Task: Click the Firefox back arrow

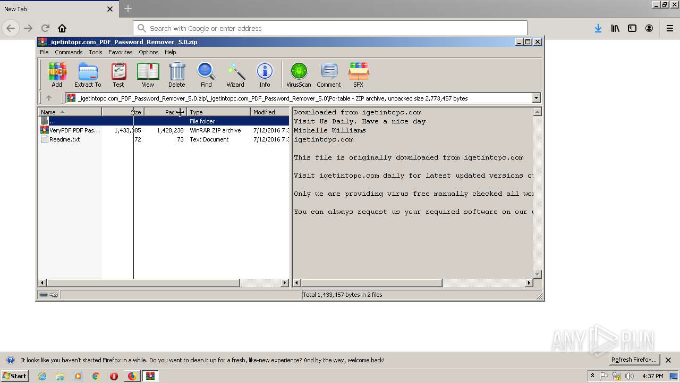Action: point(11,28)
